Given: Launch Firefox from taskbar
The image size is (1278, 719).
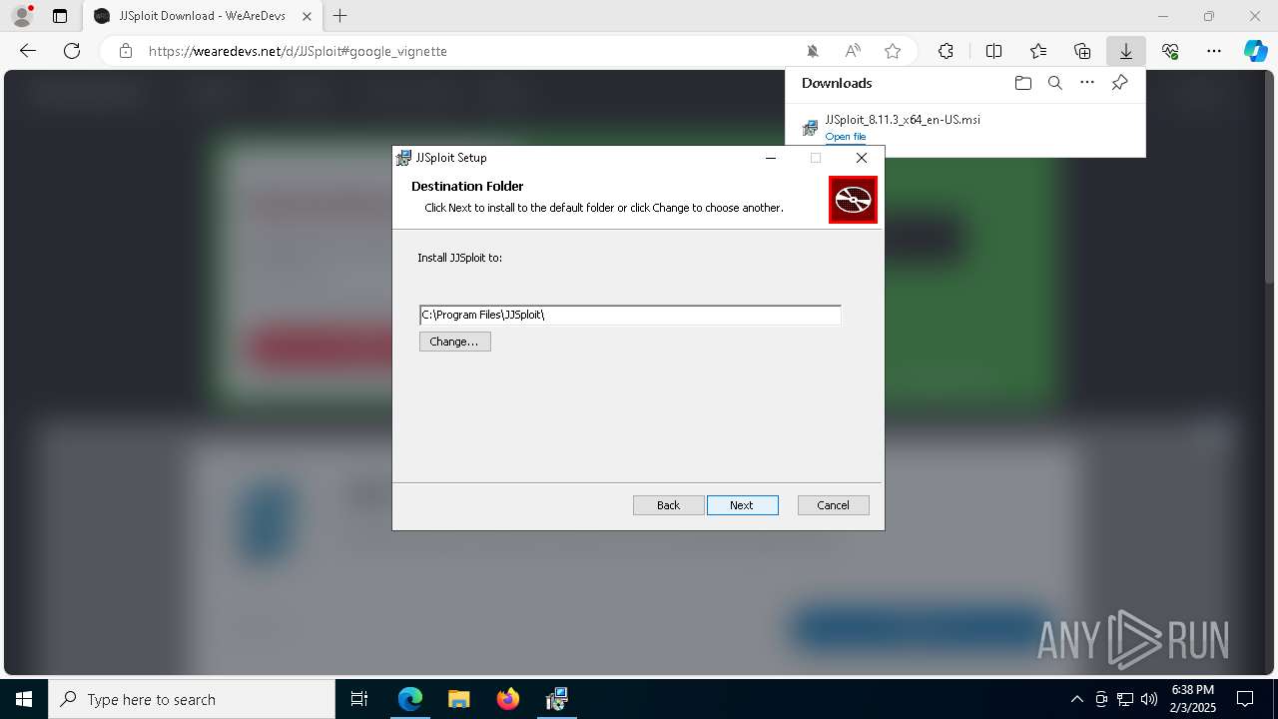Looking at the screenshot, I should pyautogui.click(x=507, y=699).
